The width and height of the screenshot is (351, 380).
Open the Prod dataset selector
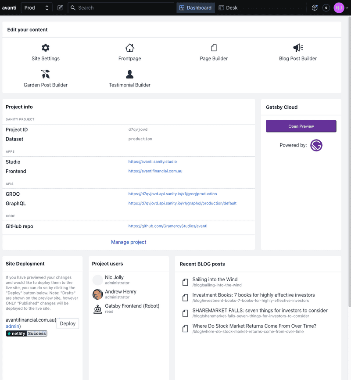pyautogui.click(x=36, y=8)
